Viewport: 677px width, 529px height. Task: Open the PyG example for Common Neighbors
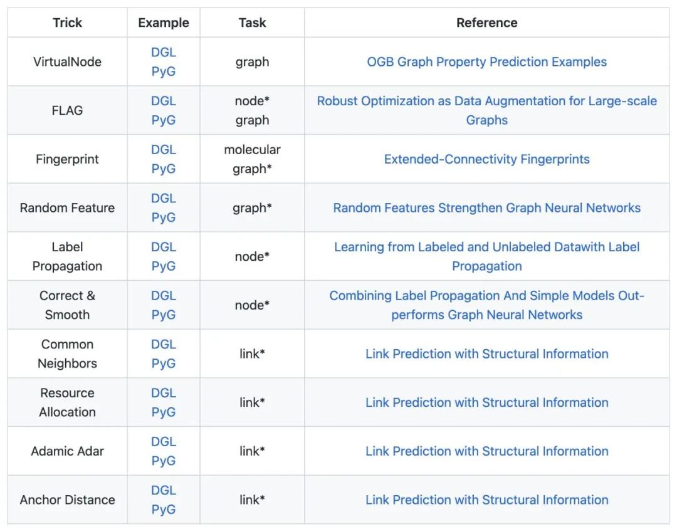(x=163, y=363)
